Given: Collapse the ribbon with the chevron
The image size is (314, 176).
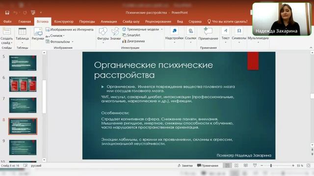Looking at the screenshot, I should coord(311,48).
